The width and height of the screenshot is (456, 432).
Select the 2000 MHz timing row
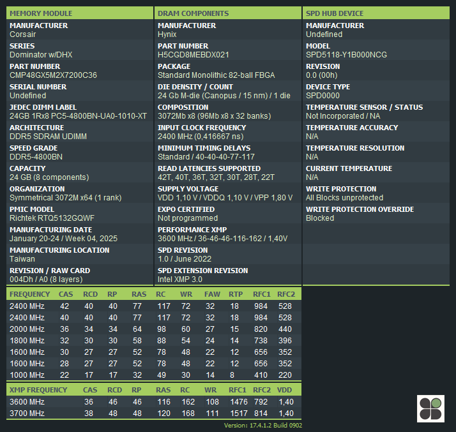pos(154,329)
